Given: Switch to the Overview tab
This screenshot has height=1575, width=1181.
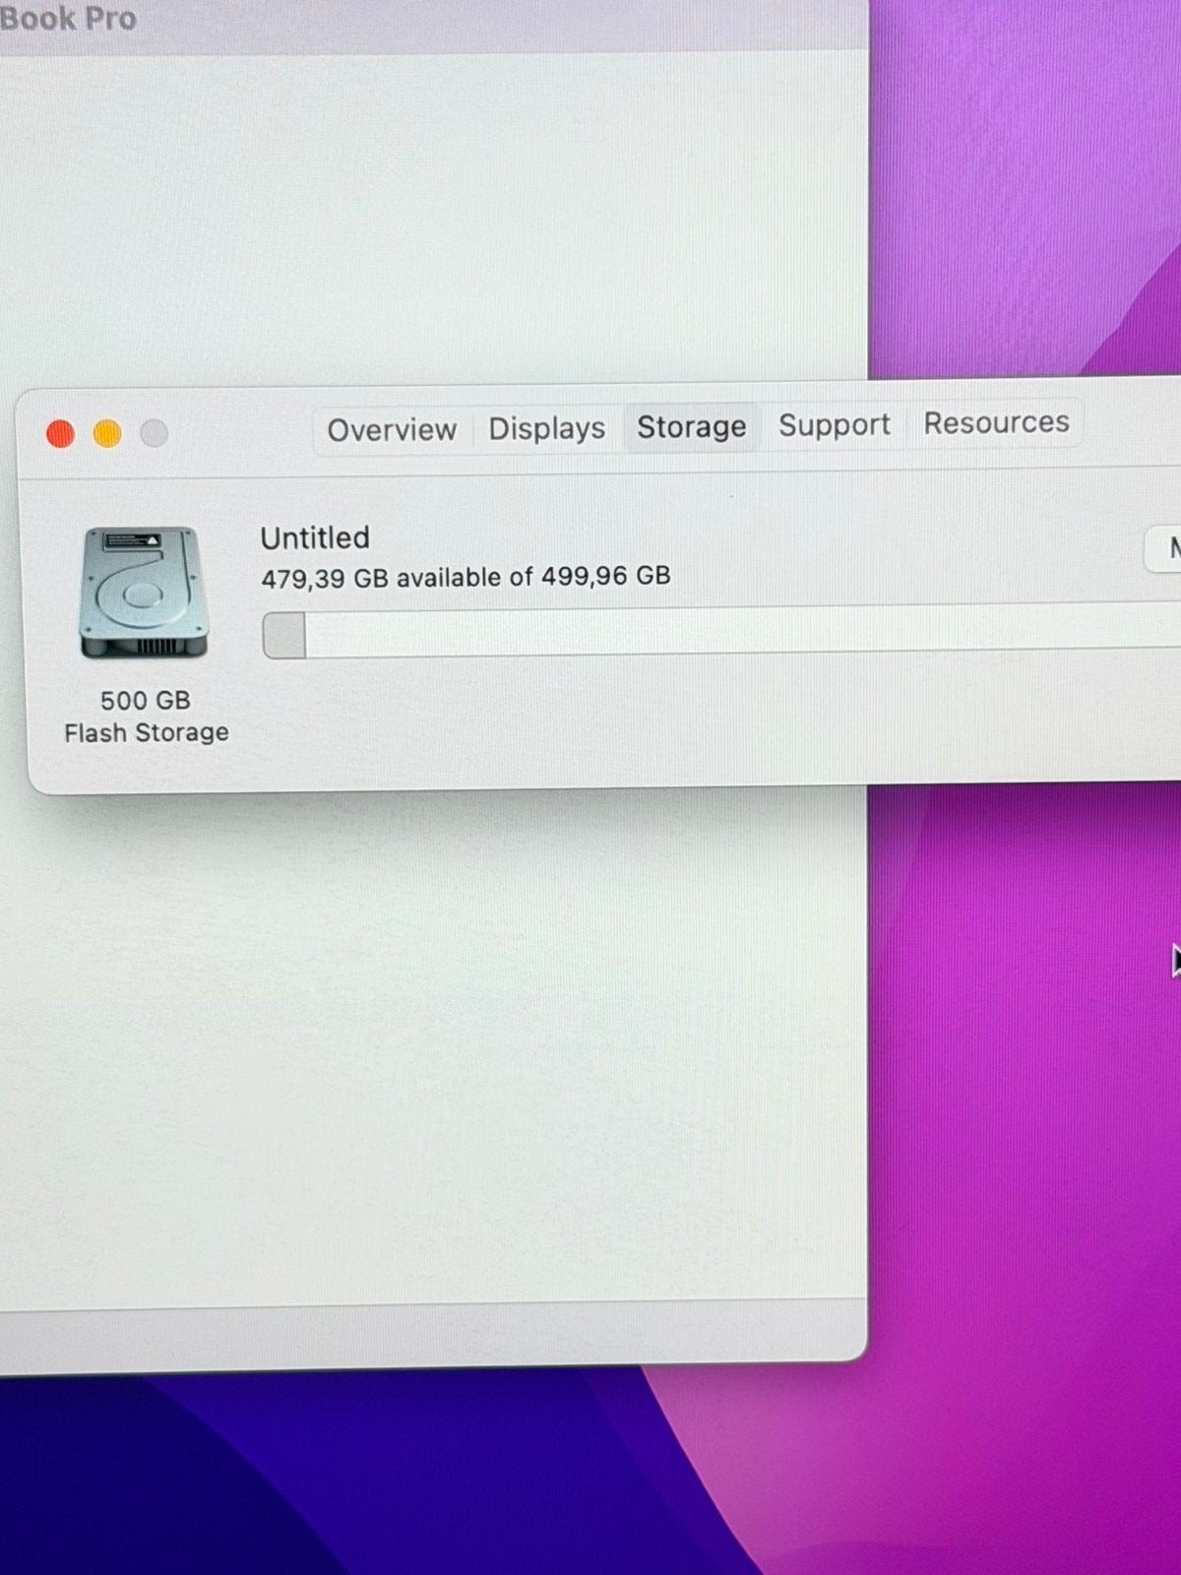Looking at the screenshot, I should click(x=392, y=430).
